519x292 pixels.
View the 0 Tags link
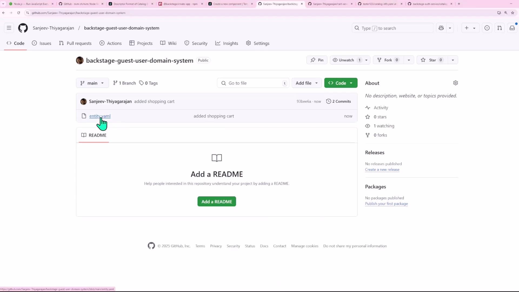[x=148, y=83]
